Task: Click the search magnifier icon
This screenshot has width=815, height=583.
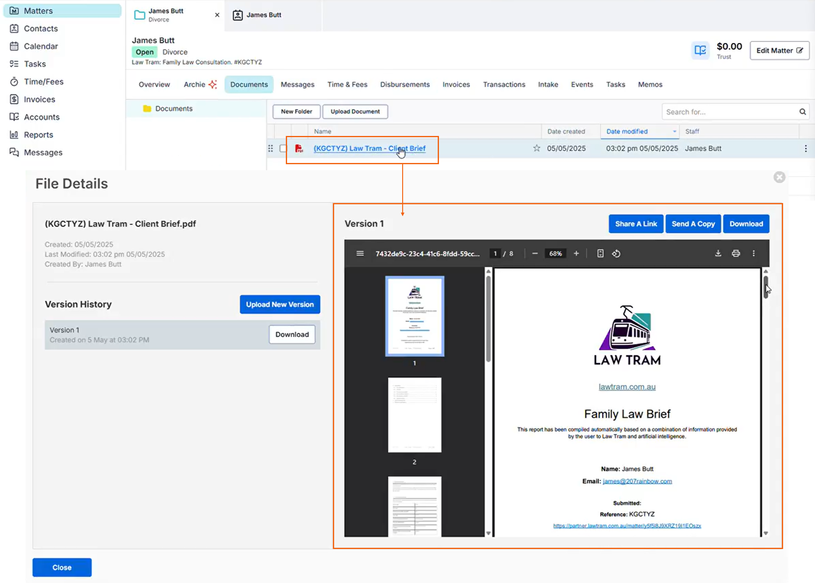Action: [803, 112]
